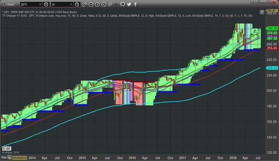Click the EFS script icon
Image resolution: width=279 pixels, height=161 pixels.
[116, 5]
